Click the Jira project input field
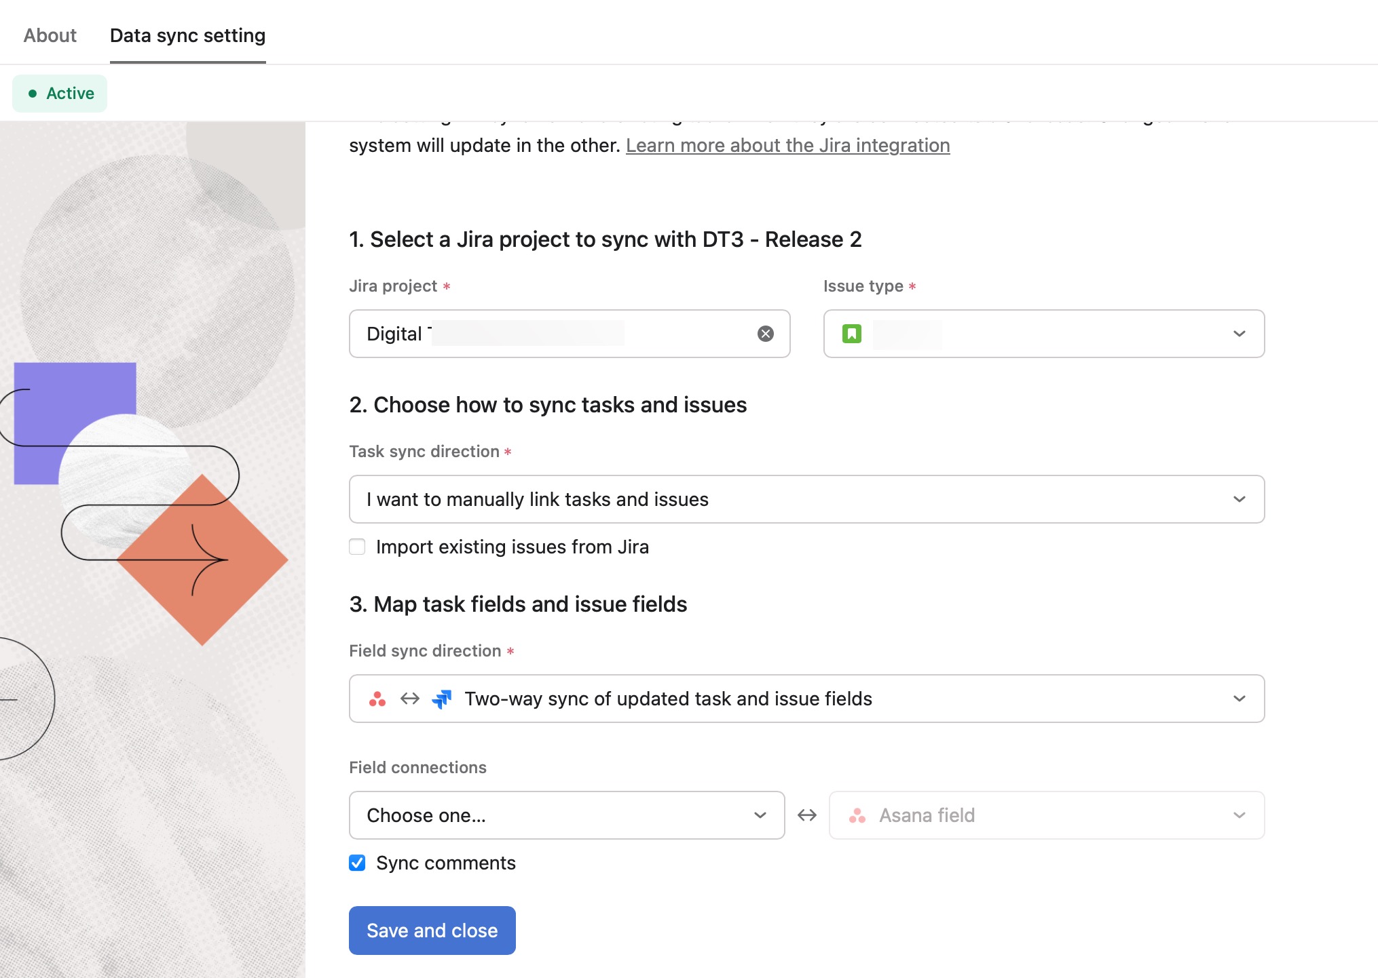The width and height of the screenshot is (1378, 978). pos(570,334)
